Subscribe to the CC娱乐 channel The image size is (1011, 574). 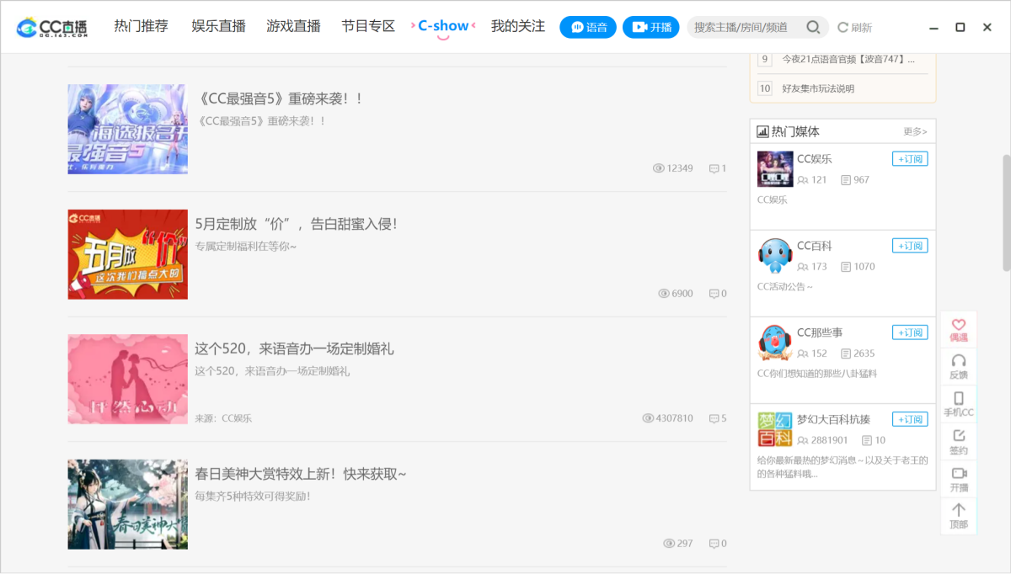[x=909, y=158]
